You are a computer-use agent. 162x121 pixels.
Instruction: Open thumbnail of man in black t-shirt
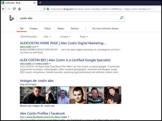(x=113, y=95)
